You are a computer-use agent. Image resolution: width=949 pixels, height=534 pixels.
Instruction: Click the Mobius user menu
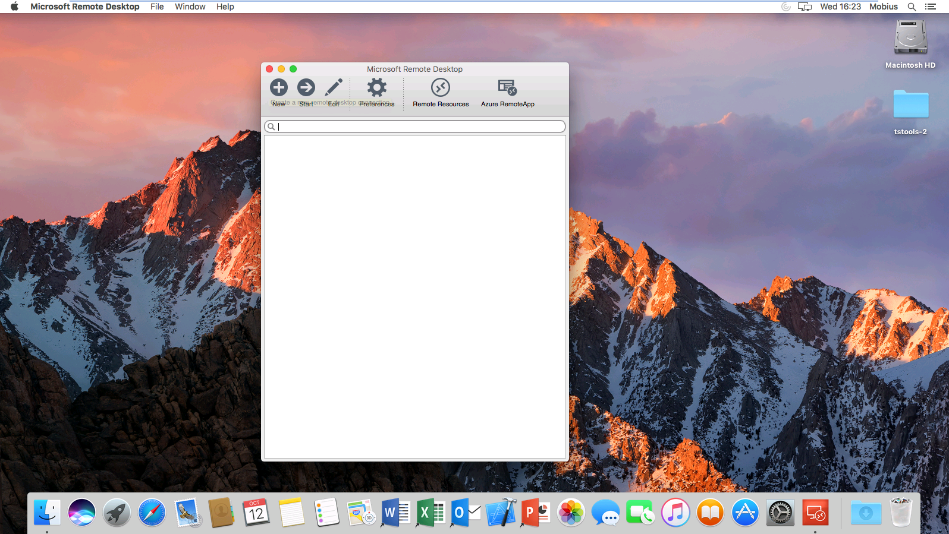[x=884, y=7]
